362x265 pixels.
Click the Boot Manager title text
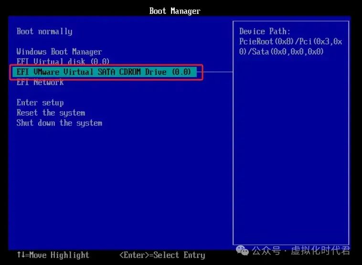tap(175, 11)
